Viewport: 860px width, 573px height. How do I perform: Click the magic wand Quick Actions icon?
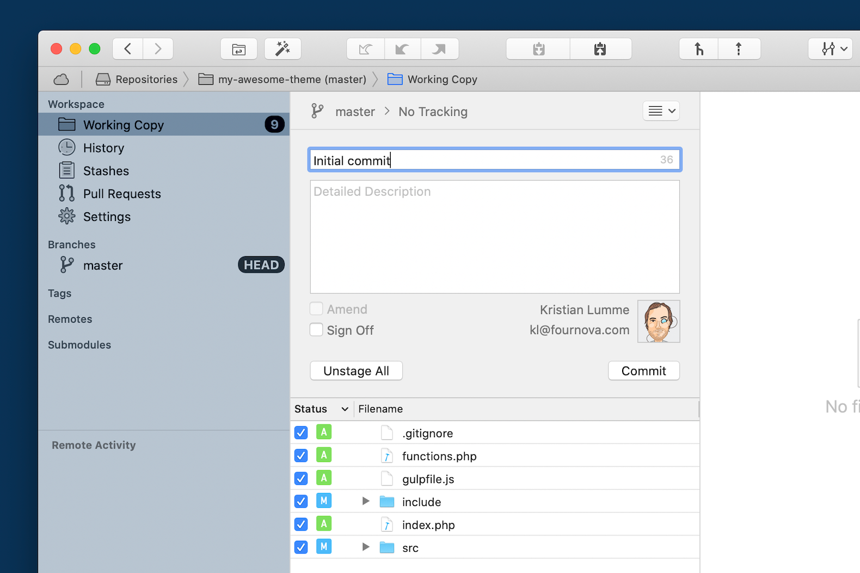tap(282, 49)
